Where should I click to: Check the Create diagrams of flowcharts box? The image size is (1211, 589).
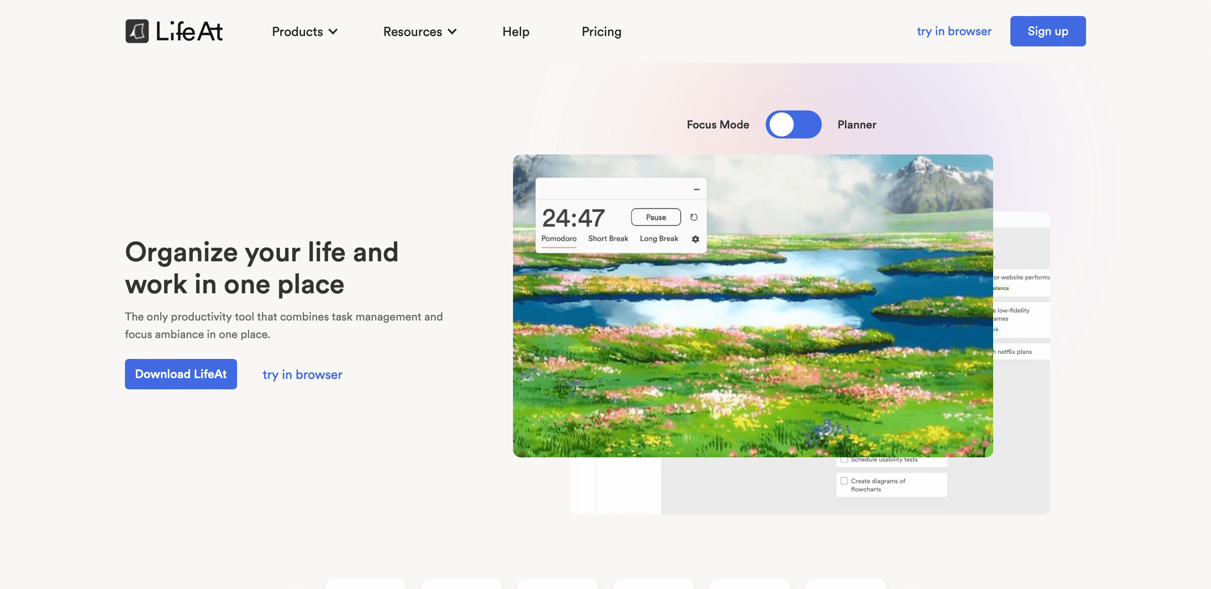(x=844, y=481)
